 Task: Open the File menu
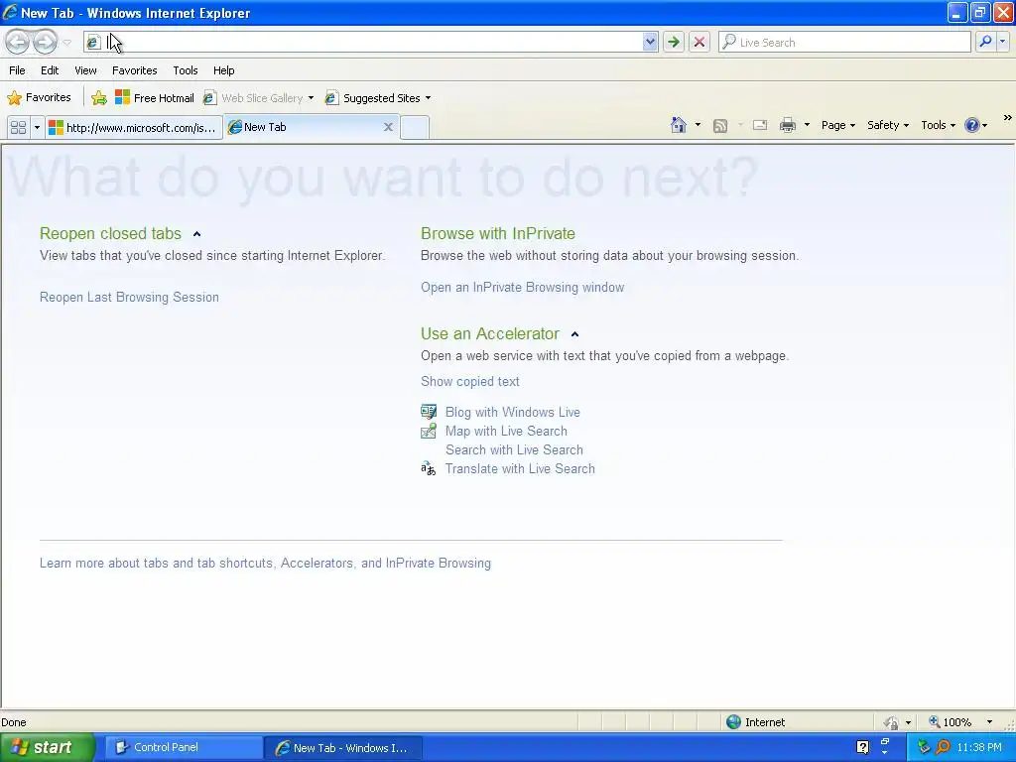click(18, 70)
